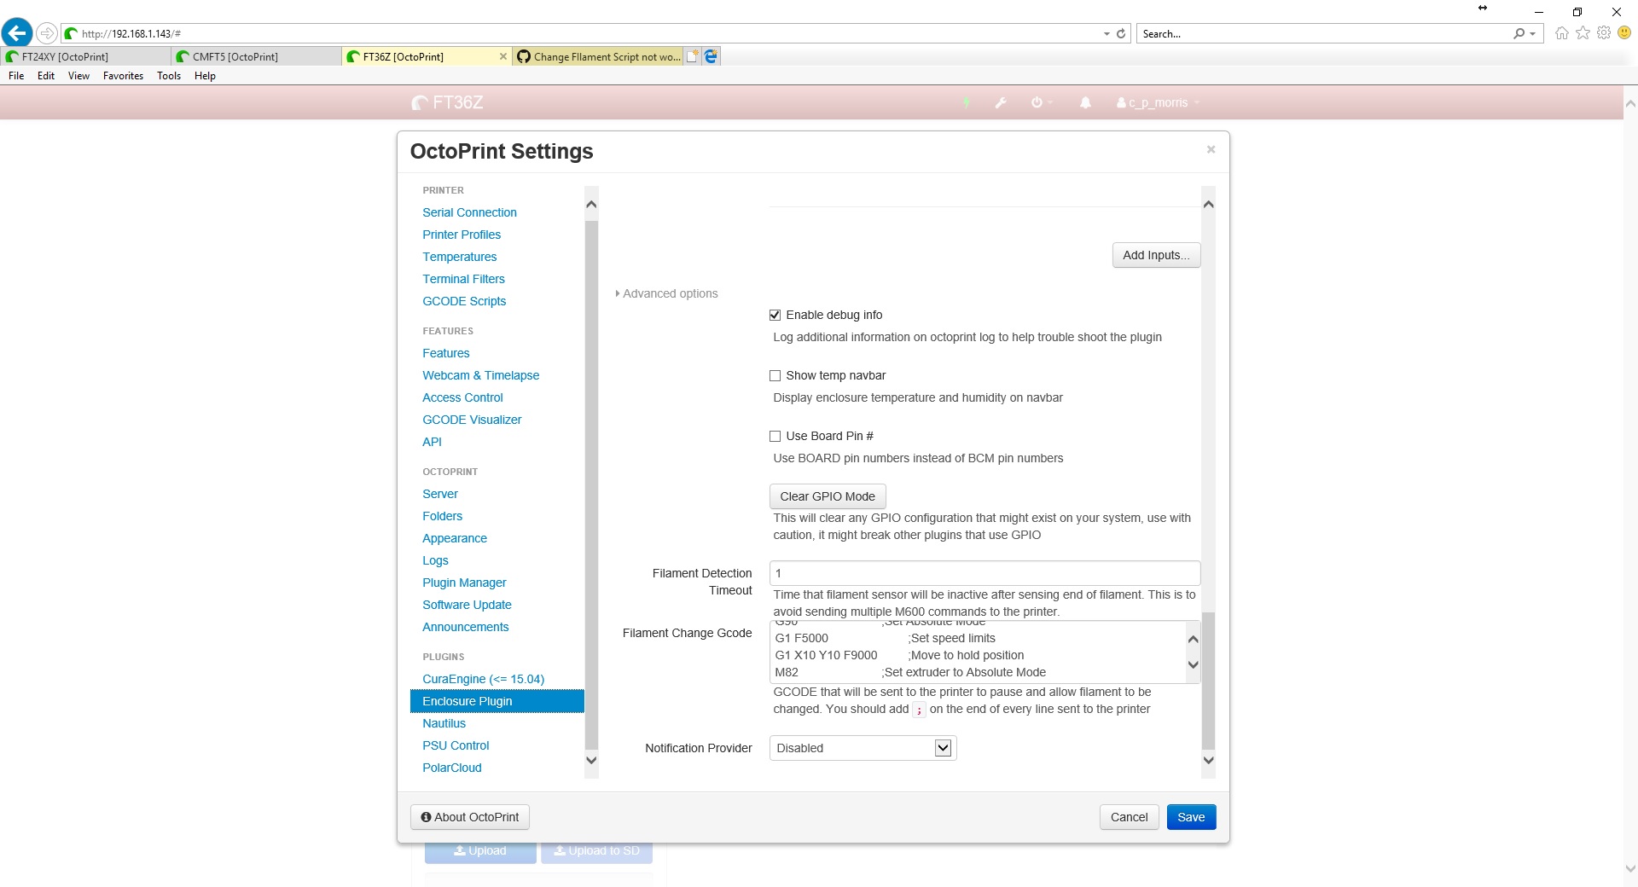Open browser home page icon

1561,32
